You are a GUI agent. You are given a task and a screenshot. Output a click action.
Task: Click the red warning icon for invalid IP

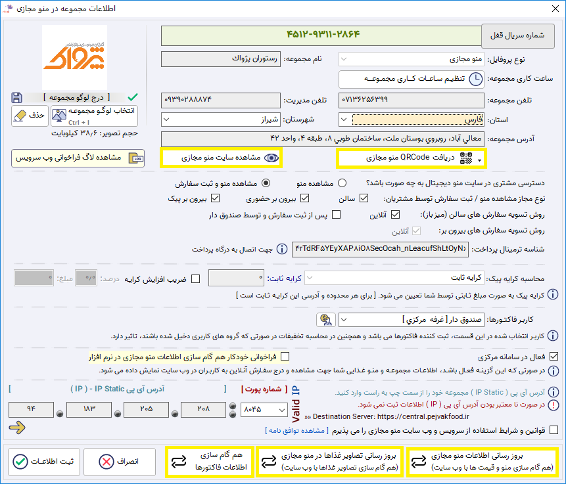coord(553,405)
